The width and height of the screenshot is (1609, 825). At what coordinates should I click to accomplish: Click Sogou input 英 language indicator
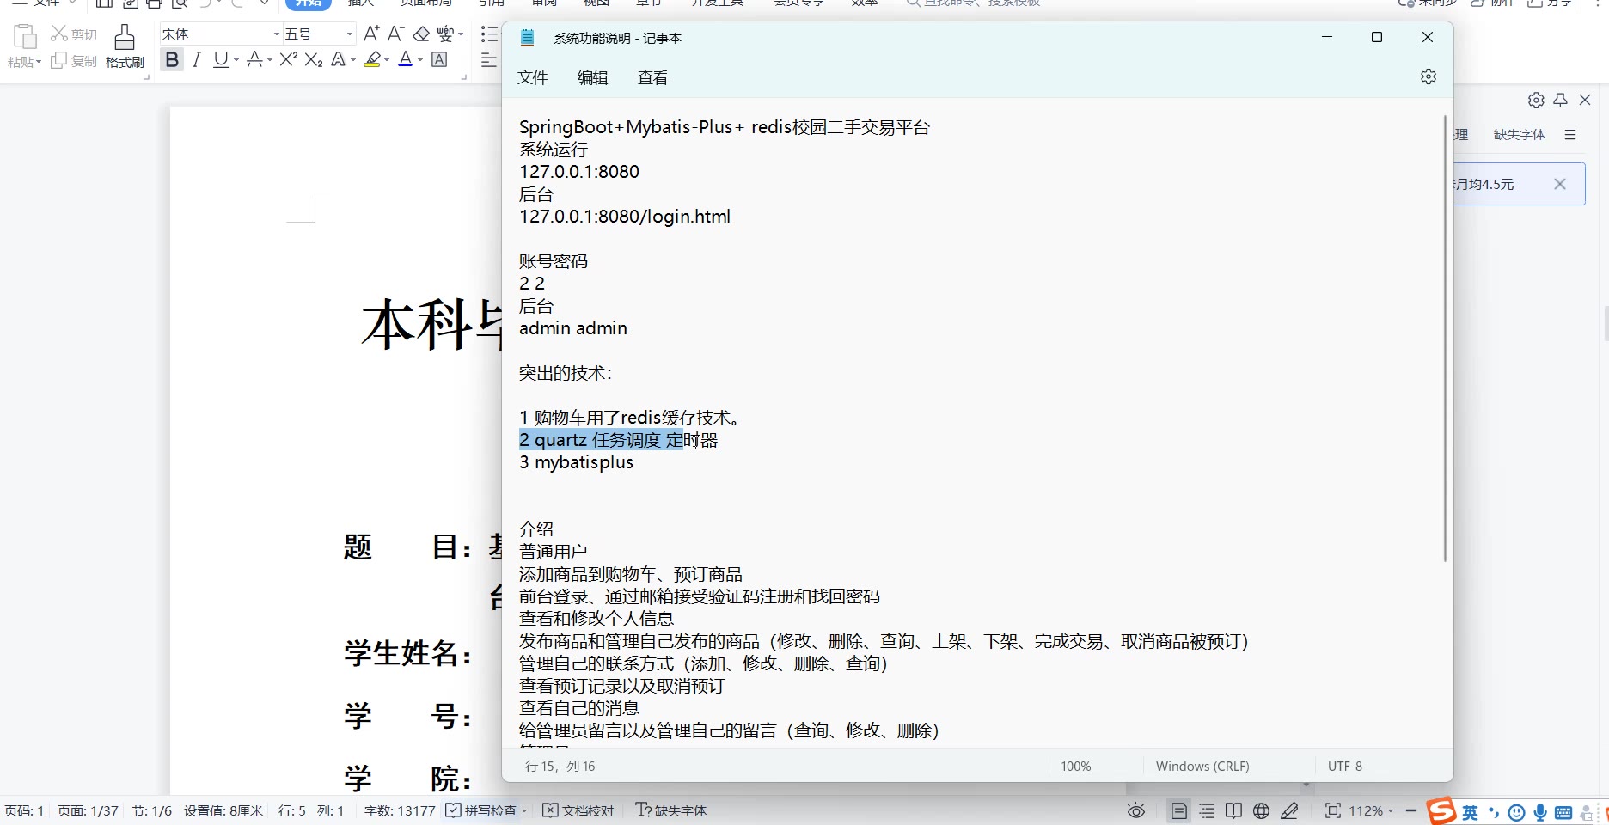click(1471, 812)
